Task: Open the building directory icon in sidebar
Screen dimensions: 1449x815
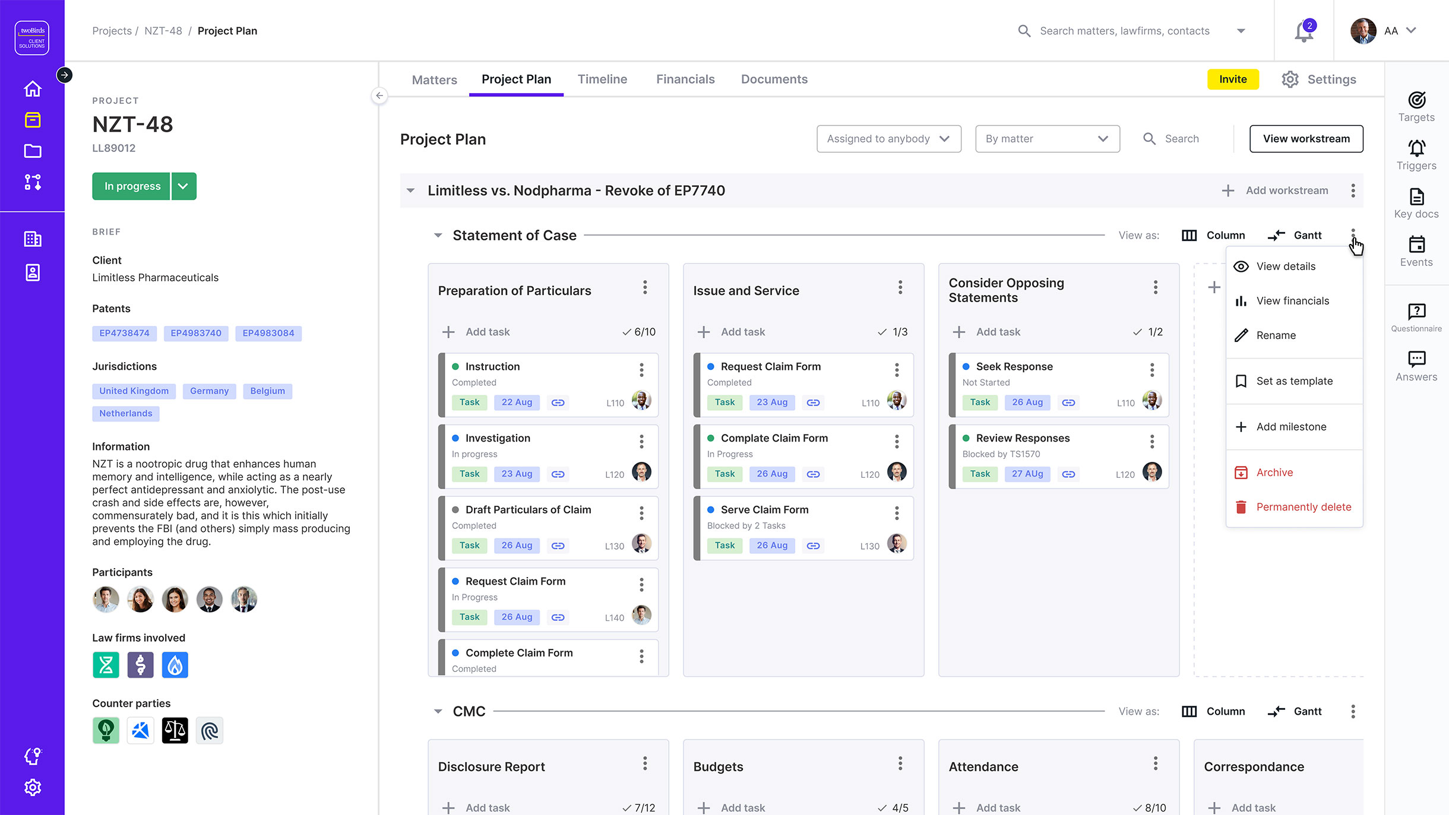Action: click(33, 239)
